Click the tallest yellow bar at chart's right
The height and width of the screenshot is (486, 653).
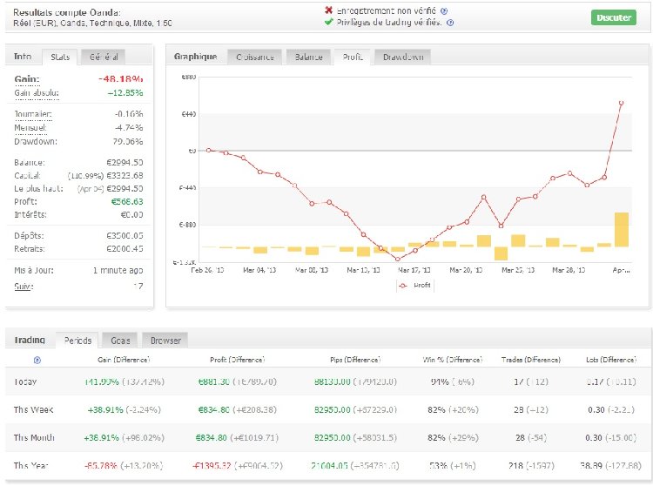point(621,230)
